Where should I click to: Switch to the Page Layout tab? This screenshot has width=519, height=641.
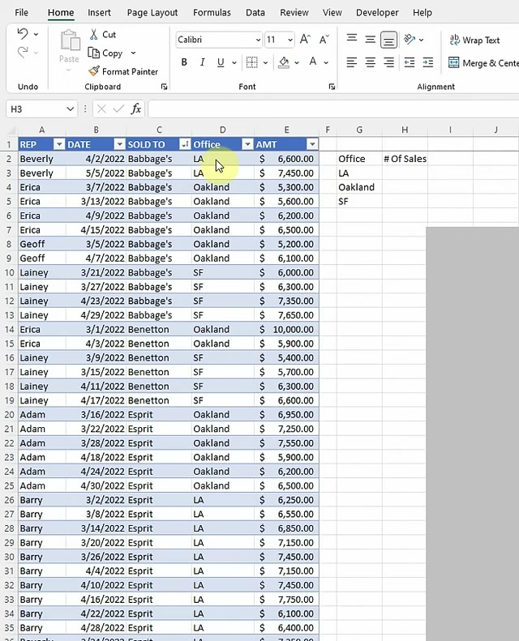(152, 12)
